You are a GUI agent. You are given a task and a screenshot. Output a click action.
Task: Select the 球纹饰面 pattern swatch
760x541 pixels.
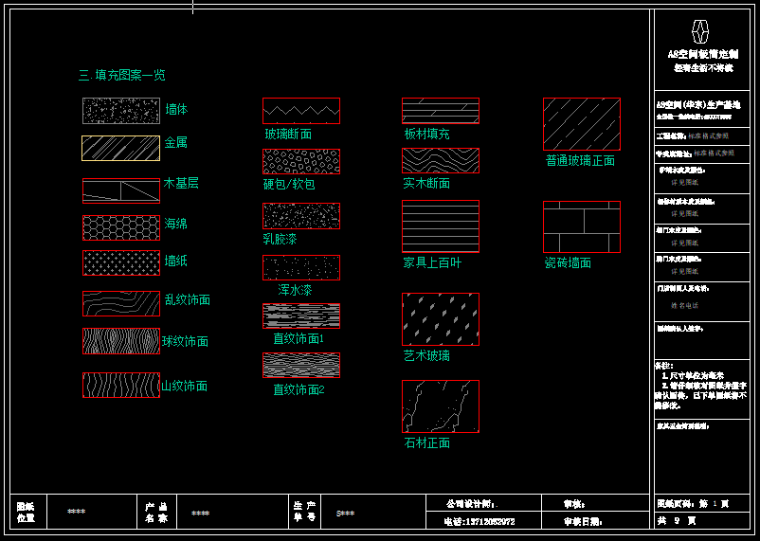pos(120,341)
